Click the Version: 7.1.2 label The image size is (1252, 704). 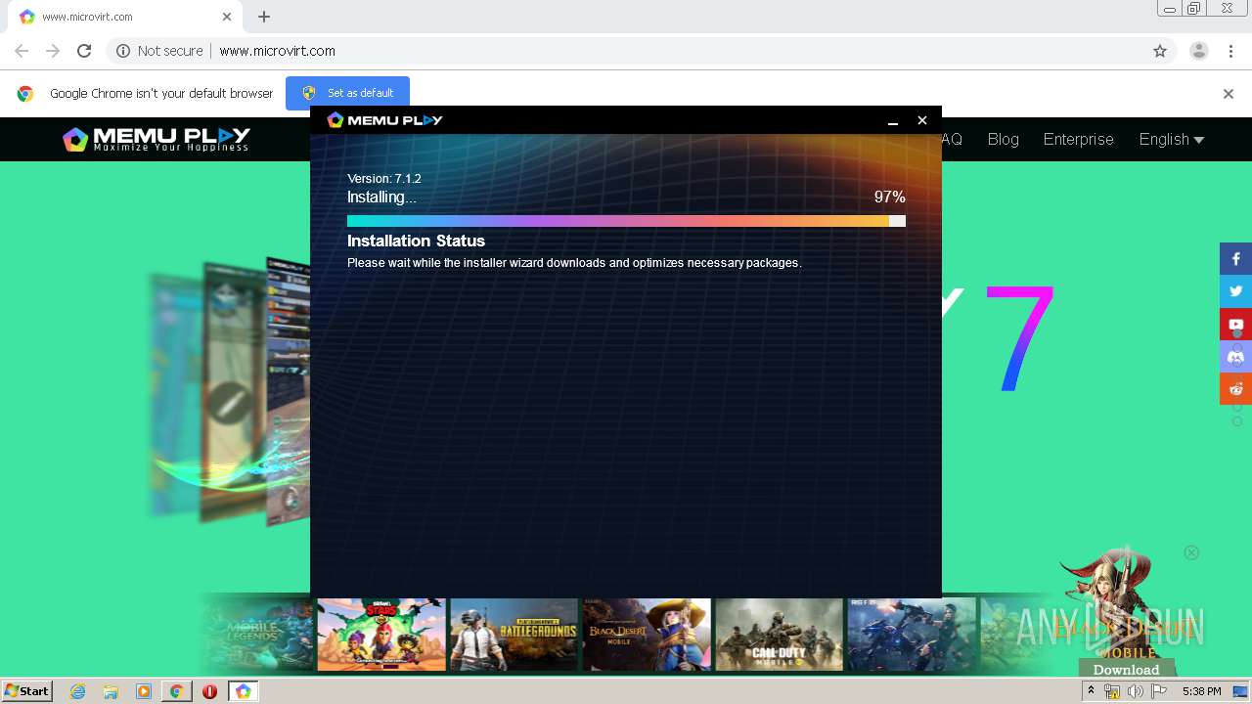point(384,179)
